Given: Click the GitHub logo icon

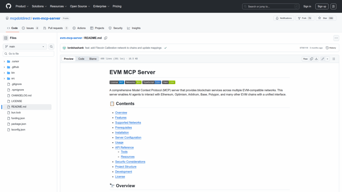Looking at the screenshot, I should (x=8, y=6).
